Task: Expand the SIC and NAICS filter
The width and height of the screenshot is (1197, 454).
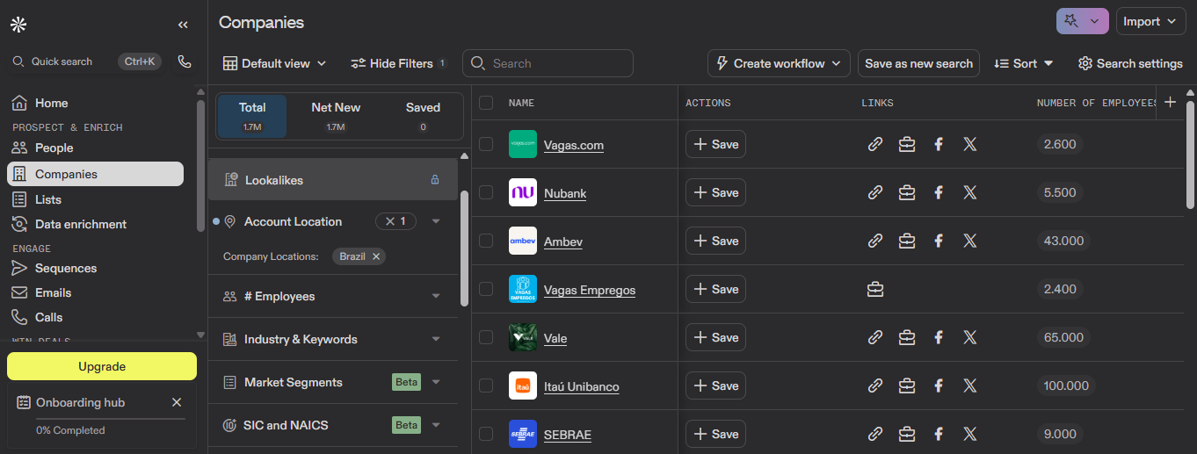Action: pyautogui.click(x=436, y=425)
